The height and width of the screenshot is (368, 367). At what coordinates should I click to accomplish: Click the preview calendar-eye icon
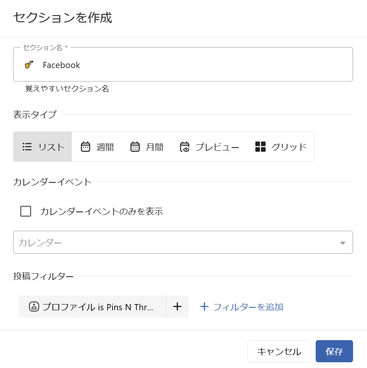click(x=185, y=147)
